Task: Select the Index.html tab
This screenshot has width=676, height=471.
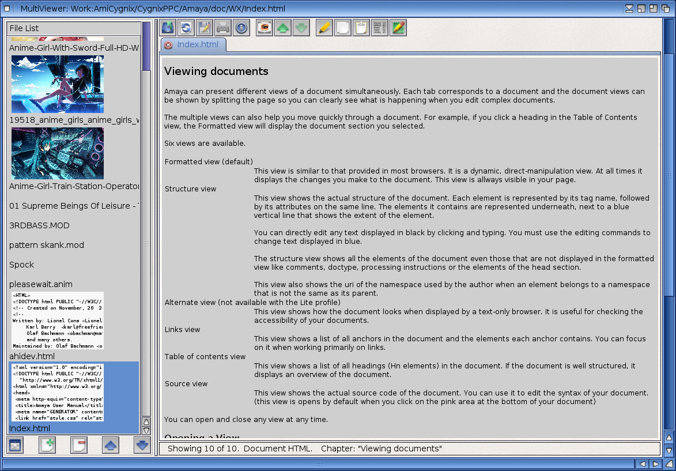Action: click(x=193, y=44)
